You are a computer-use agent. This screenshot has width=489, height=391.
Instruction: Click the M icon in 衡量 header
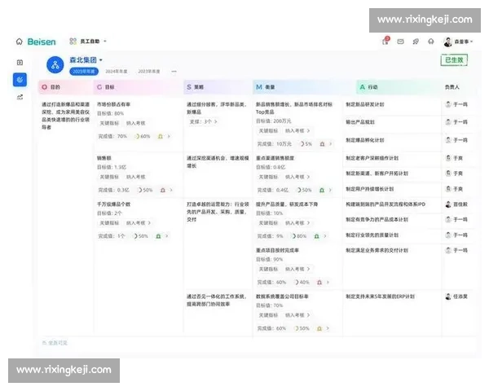pyautogui.click(x=259, y=87)
